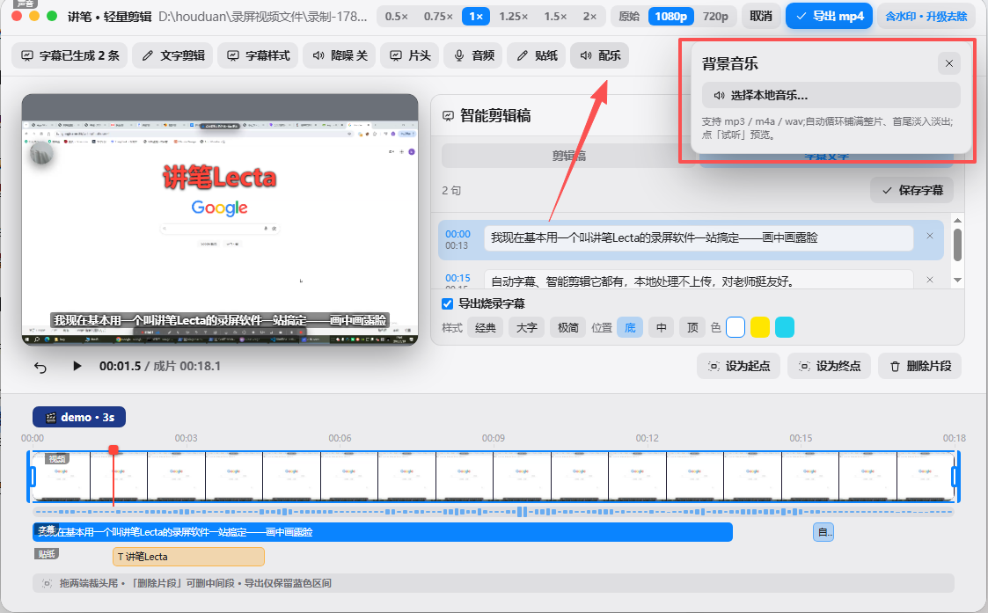
Task: Delete the 00:00 subtitle line
Action: click(x=929, y=237)
